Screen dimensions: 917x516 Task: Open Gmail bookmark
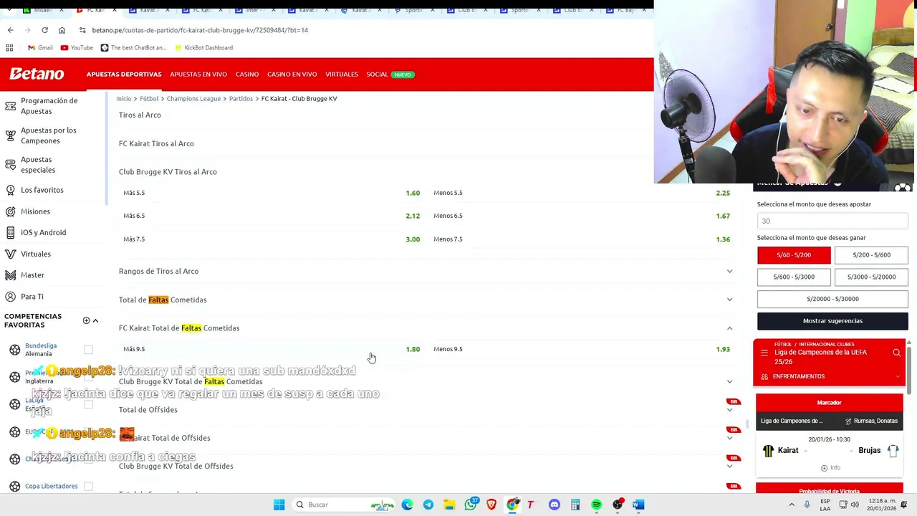coord(40,47)
